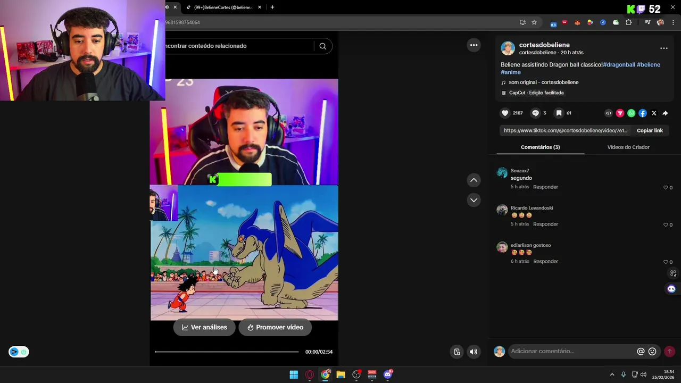Open comments via the speech bubble icon
Image resolution: width=681 pixels, height=383 pixels.
point(536,113)
